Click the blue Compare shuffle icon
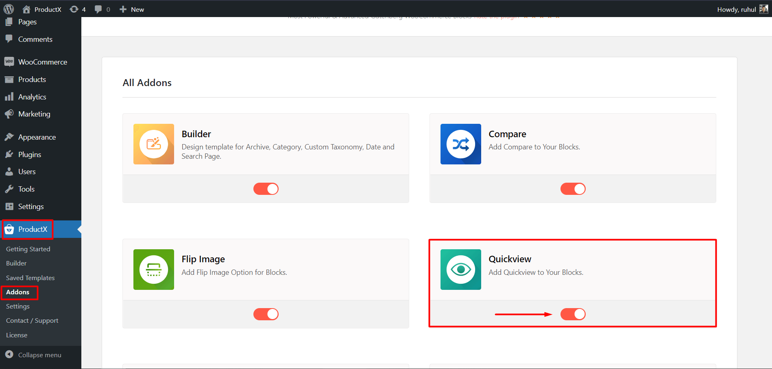 tap(460, 144)
